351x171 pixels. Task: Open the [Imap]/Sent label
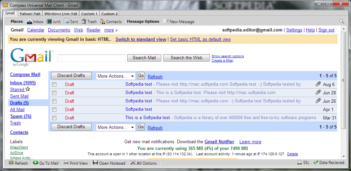coord(19,147)
